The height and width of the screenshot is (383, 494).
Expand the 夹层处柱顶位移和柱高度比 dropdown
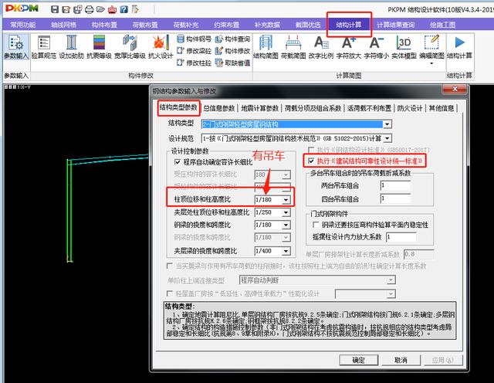pyautogui.click(x=286, y=212)
